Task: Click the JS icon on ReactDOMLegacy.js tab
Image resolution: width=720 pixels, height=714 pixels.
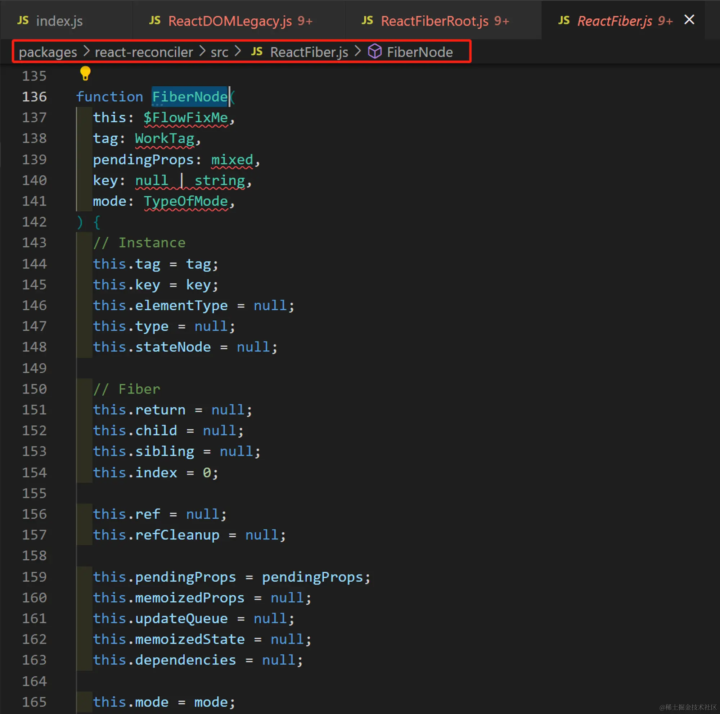Action: coord(155,21)
